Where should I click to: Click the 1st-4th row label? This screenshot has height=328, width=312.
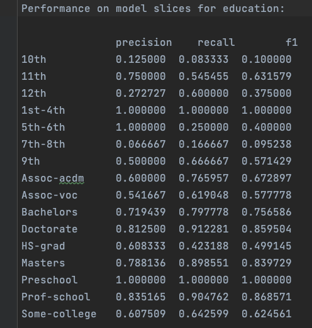[x=43, y=111]
